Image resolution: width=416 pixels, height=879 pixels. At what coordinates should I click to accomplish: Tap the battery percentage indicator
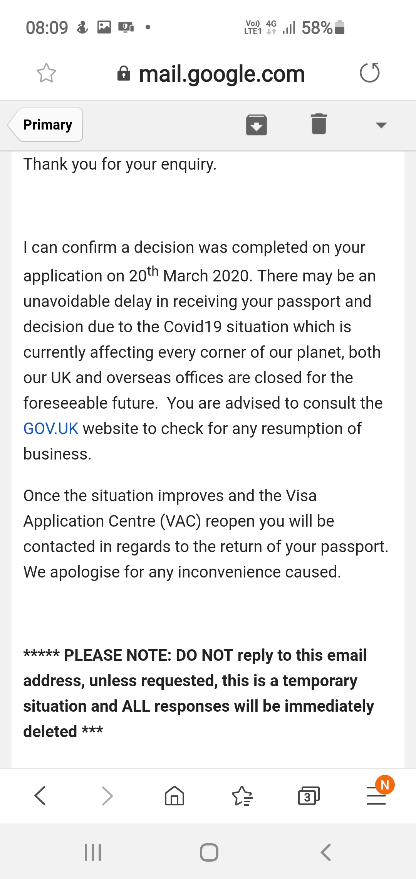click(x=317, y=28)
